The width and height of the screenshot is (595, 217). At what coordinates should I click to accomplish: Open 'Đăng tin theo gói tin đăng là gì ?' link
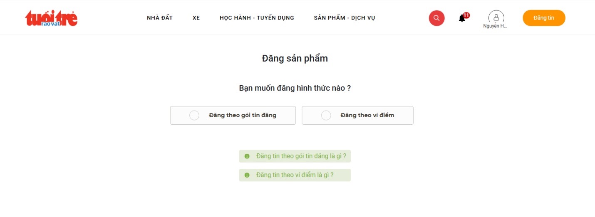coord(301,156)
